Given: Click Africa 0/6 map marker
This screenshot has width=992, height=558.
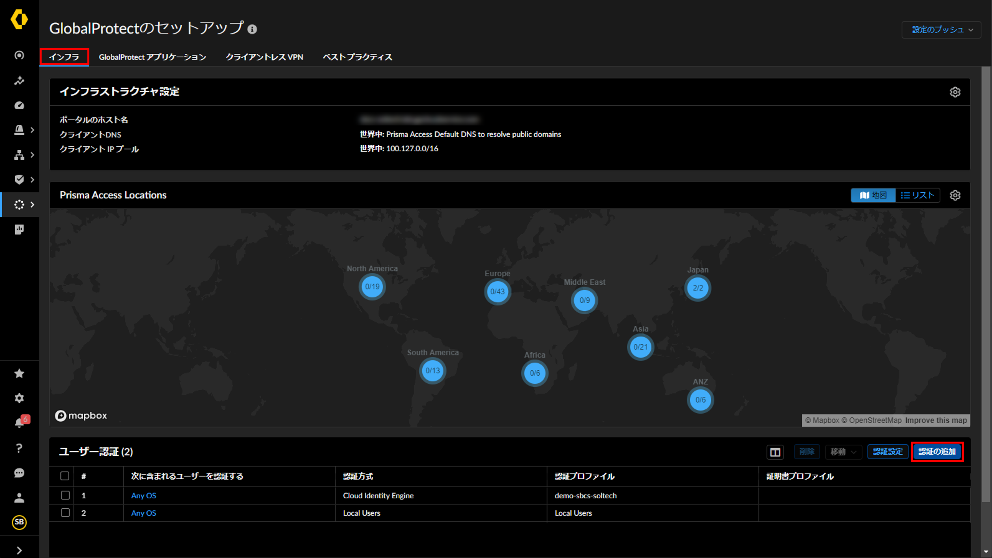Looking at the screenshot, I should [x=535, y=373].
